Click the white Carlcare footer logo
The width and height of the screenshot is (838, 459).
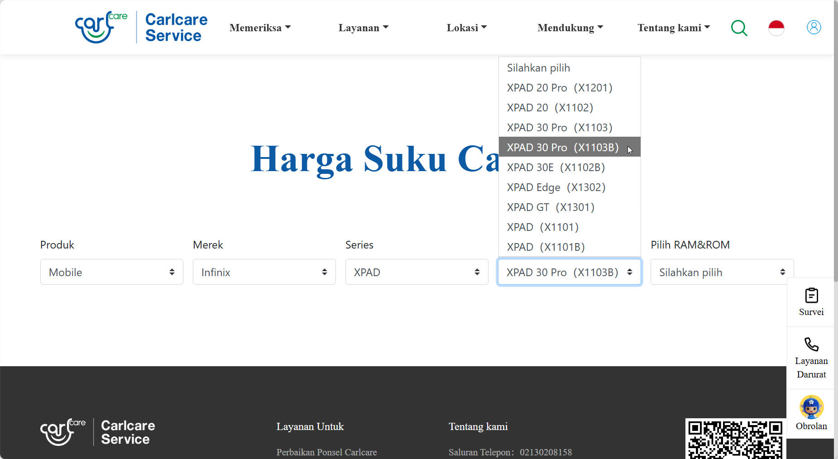tap(98, 432)
